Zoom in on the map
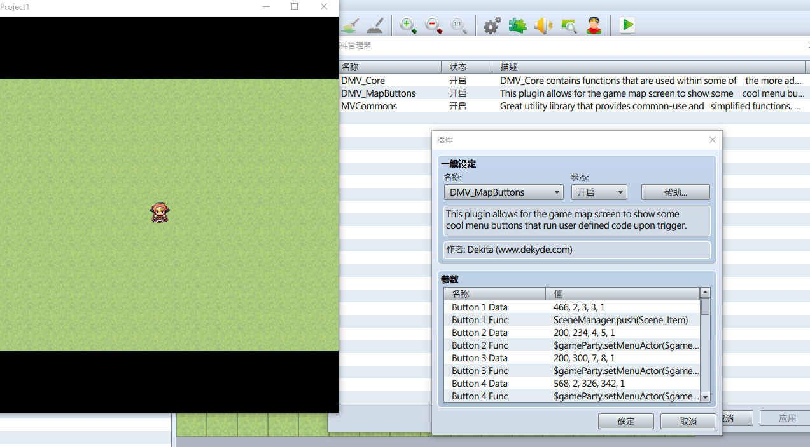The height and width of the screenshot is (447, 810). (x=408, y=25)
